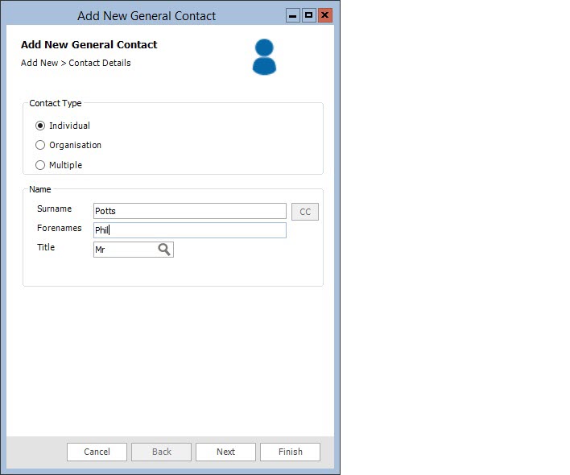Image resolution: width=570 pixels, height=475 pixels.
Task: Go to the Next wizard step
Action: [x=225, y=452]
